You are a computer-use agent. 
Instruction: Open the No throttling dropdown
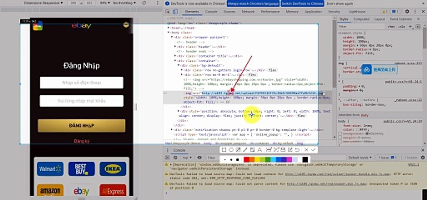click(125, 3)
